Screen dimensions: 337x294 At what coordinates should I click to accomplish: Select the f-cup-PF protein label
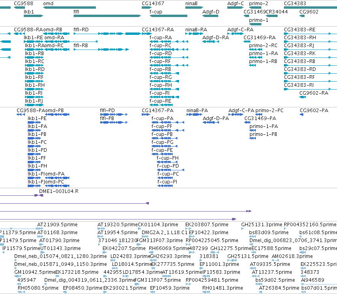pyautogui.click(x=162, y=126)
